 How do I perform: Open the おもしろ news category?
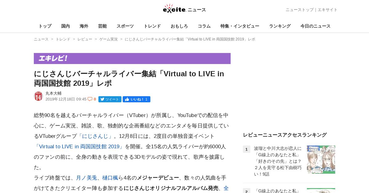click(x=179, y=26)
